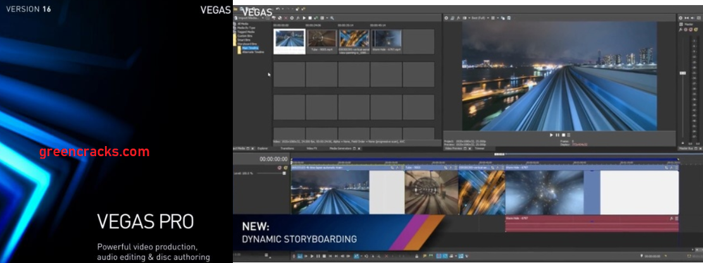Click the timeline timecode display 00:00:00:00
Image resolution: width=703 pixels, height=263 pixels.
[x=273, y=159]
